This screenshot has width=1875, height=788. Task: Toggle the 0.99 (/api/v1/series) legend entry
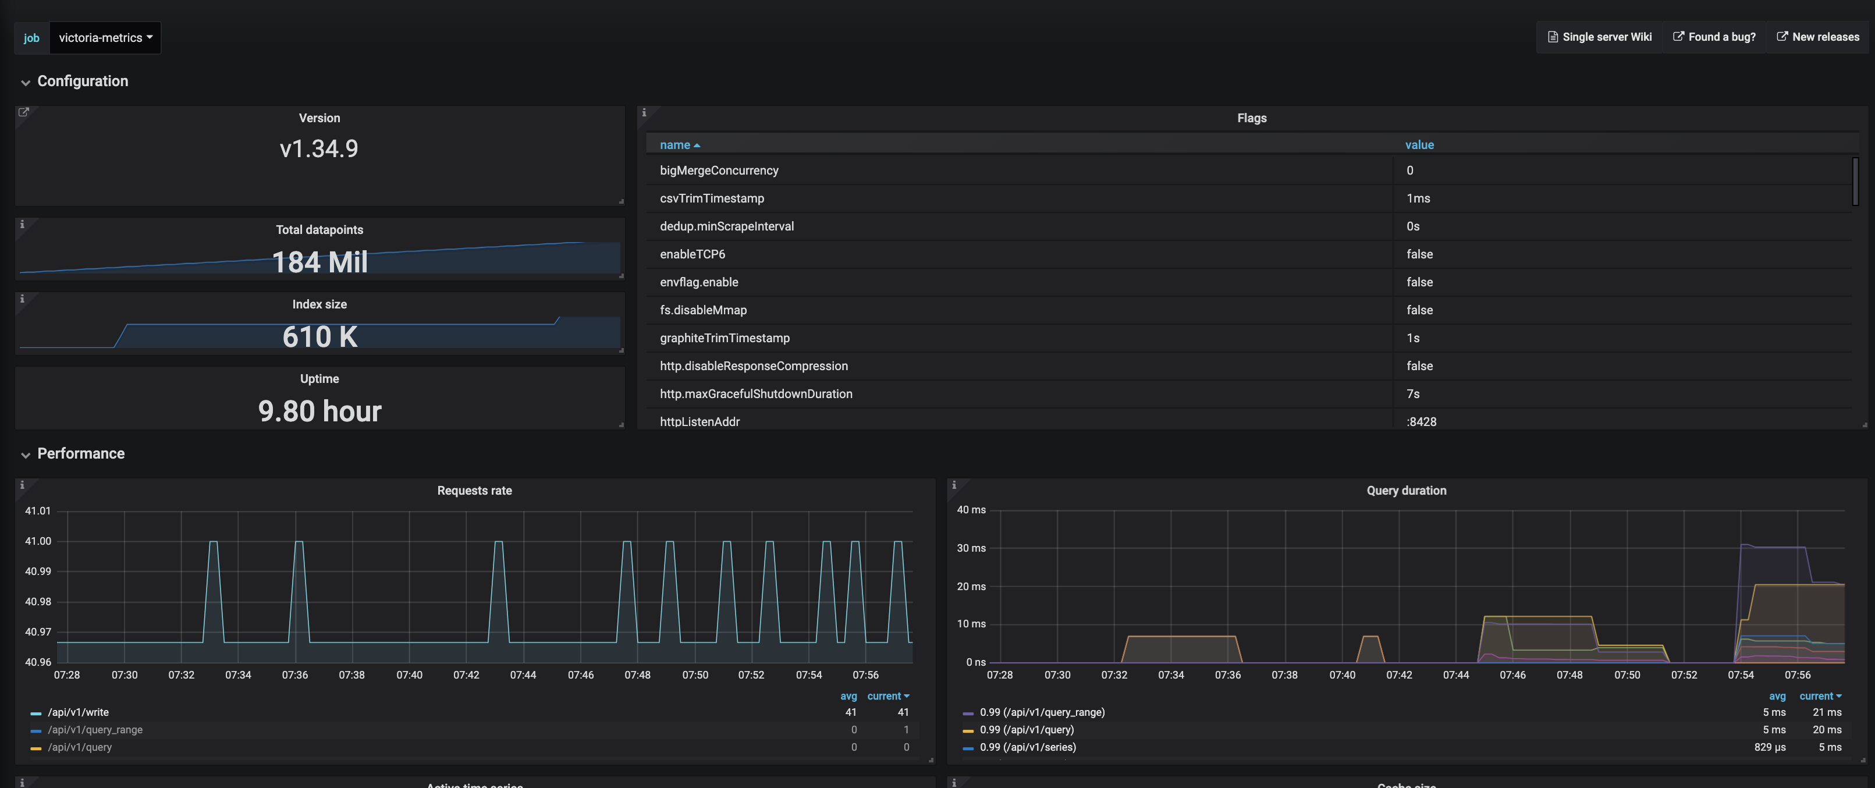point(1028,747)
